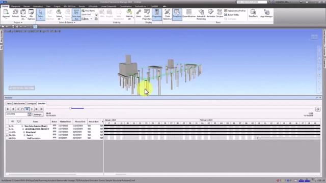The height and width of the screenshot is (183, 326).
Task: Open the TimeLiner Configure tab
Action: (x=31, y=103)
